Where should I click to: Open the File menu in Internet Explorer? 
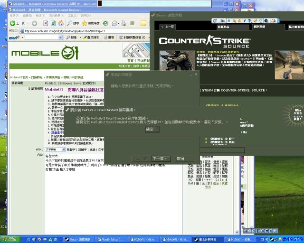point(14,16)
